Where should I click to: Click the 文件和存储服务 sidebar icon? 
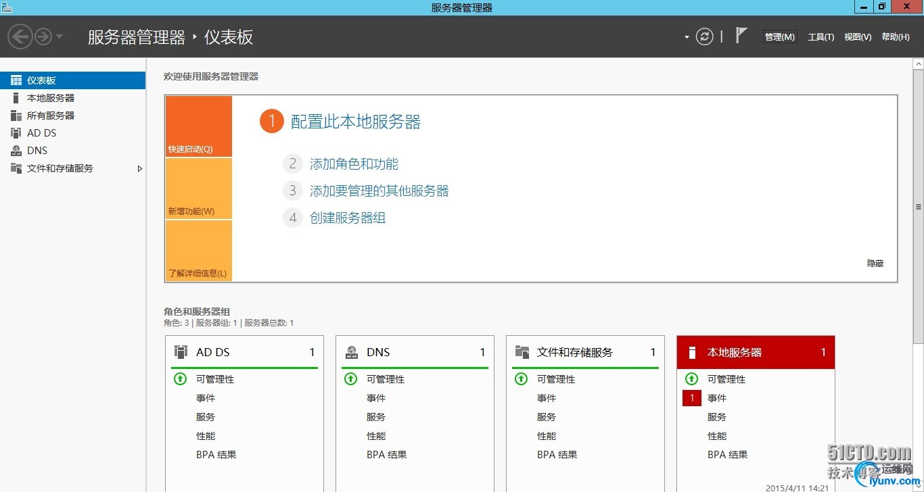16,168
